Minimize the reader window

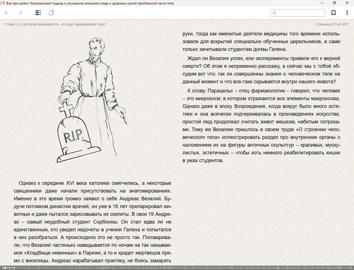[322, 3]
